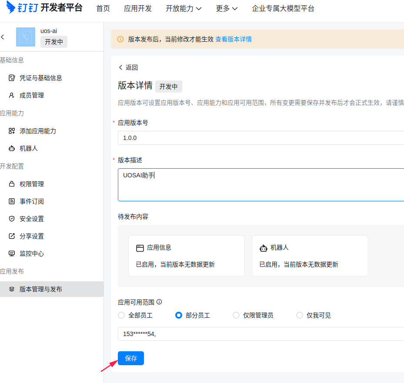Expand the 更多 dropdown menu
The height and width of the screenshot is (383, 404).
click(227, 9)
